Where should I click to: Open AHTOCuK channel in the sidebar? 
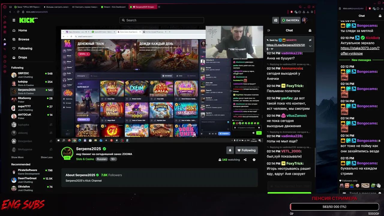[32, 116]
